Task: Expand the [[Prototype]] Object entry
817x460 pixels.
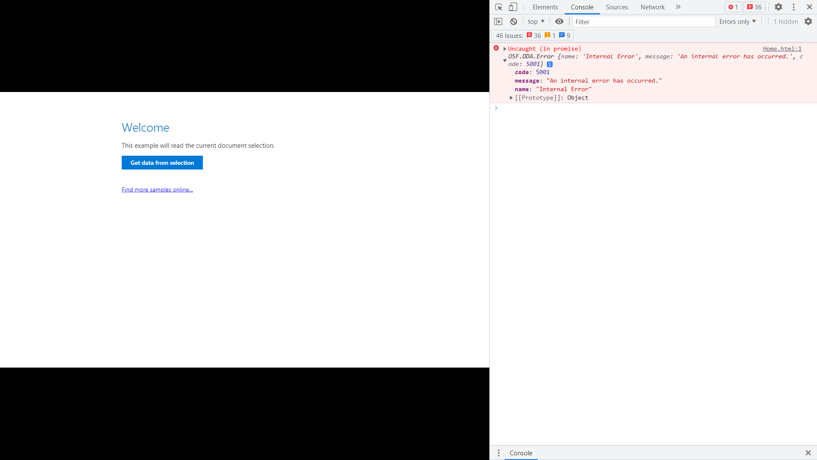Action: 511,98
